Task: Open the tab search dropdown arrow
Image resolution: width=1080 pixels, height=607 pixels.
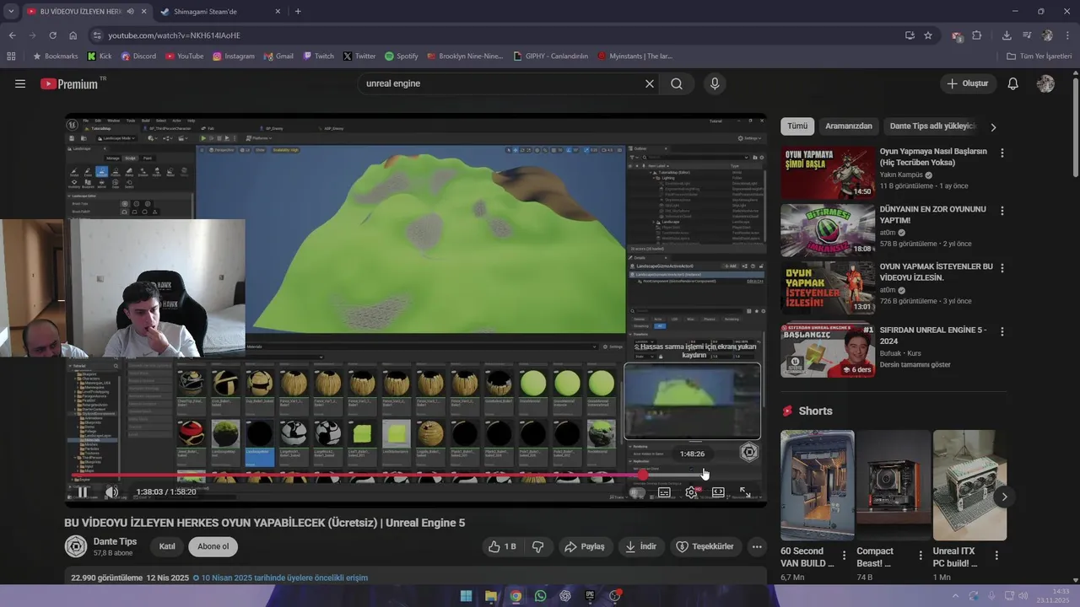Action: click(x=11, y=12)
